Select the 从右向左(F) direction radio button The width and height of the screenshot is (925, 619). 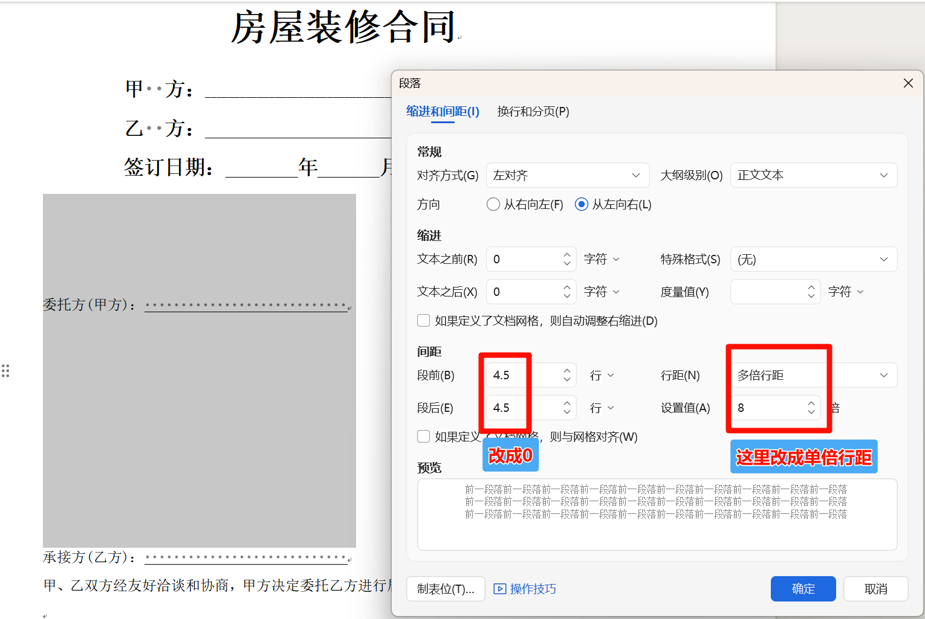pos(493,204)
